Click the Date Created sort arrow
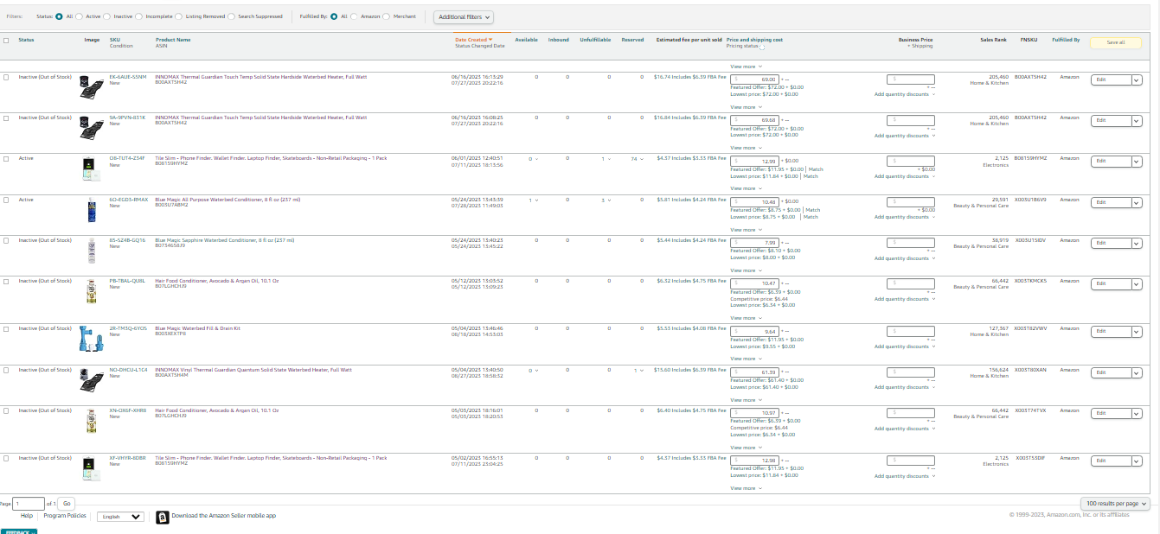The image size is (1160, 534). click(490, 40)
